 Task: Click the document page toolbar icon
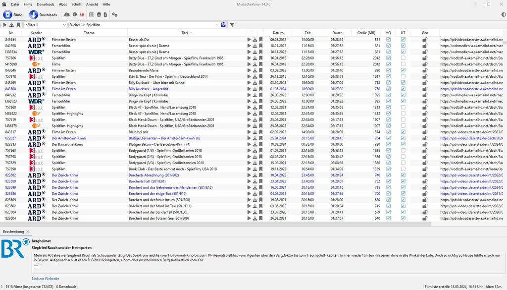click(x=105, y=14)
